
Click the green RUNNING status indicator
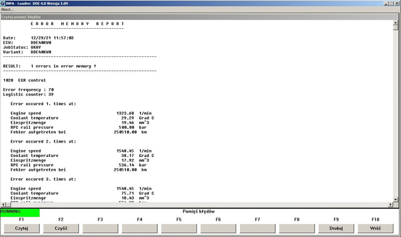[20, 213]
